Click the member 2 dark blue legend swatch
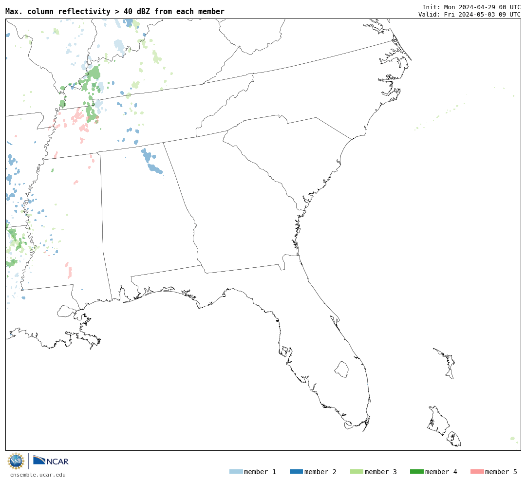 click(296, 472)
